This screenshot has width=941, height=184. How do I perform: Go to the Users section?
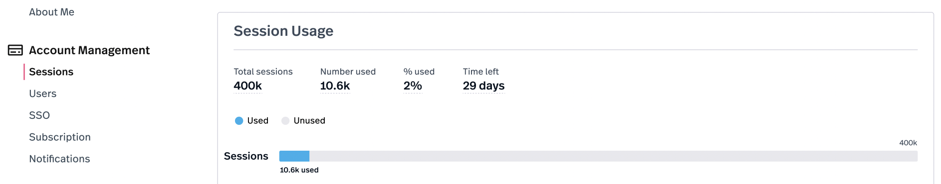(x=42, y=93)
